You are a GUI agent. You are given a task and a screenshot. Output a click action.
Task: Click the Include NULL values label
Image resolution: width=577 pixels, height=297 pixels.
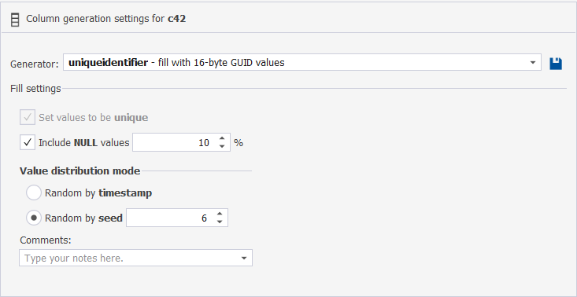tap(84, 142)
